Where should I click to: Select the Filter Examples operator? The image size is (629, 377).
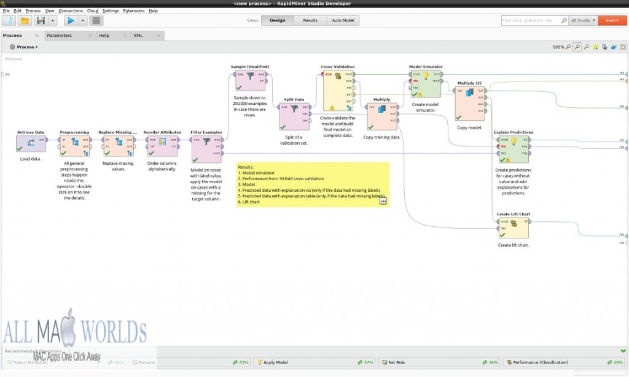coord(206,150)
